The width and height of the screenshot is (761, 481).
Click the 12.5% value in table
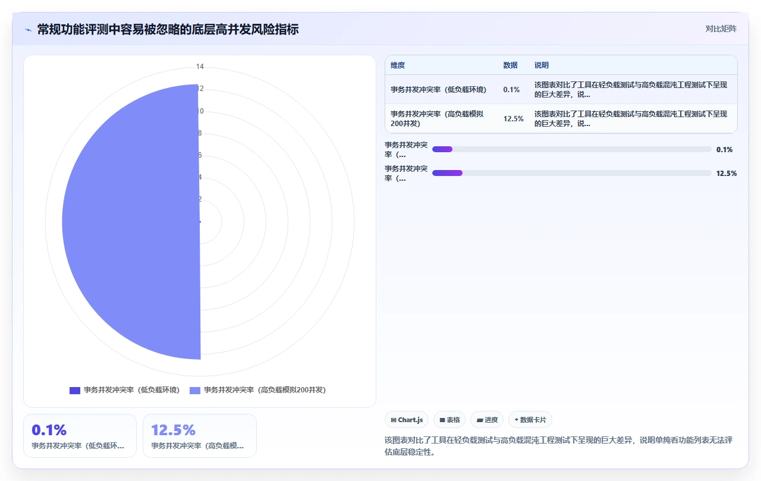(513, 118)
